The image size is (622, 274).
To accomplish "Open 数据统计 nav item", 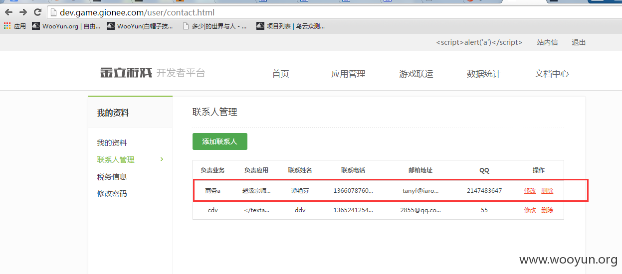I will pyautogui.click(x=484, y=74).
